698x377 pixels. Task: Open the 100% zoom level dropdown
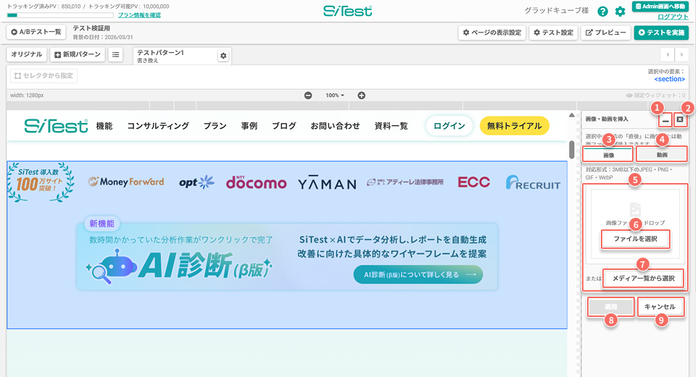[335, 96]
